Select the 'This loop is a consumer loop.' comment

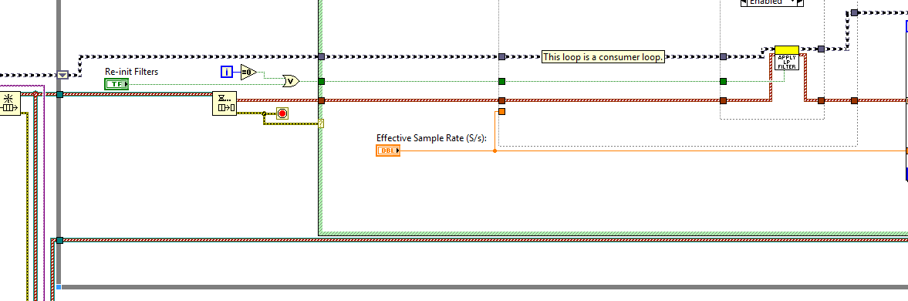603,57
